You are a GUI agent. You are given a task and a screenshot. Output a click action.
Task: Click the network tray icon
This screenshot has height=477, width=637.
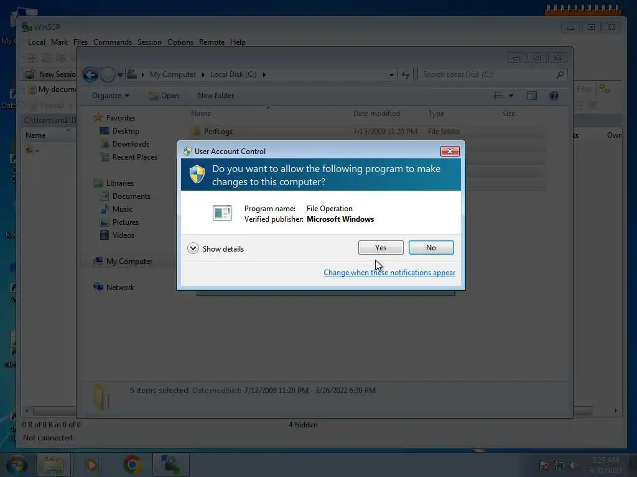click(x=559, y=466)
